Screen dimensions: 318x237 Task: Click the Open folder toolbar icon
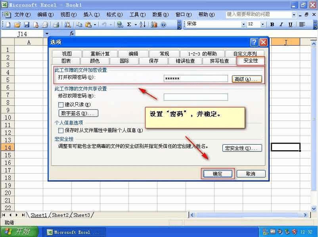pos(17,25)
